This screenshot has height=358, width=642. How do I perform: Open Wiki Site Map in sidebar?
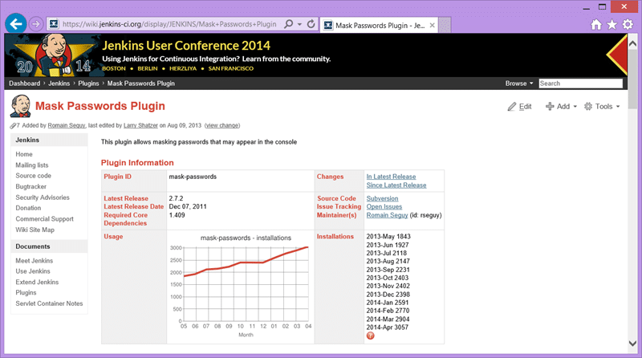pos(35,230)
